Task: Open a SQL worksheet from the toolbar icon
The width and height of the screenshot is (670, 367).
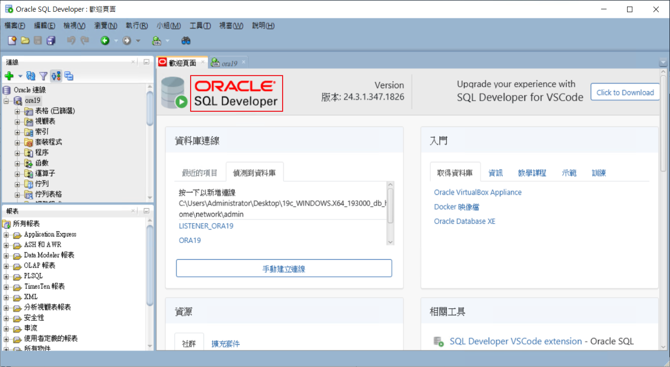Action: [157, 41]
